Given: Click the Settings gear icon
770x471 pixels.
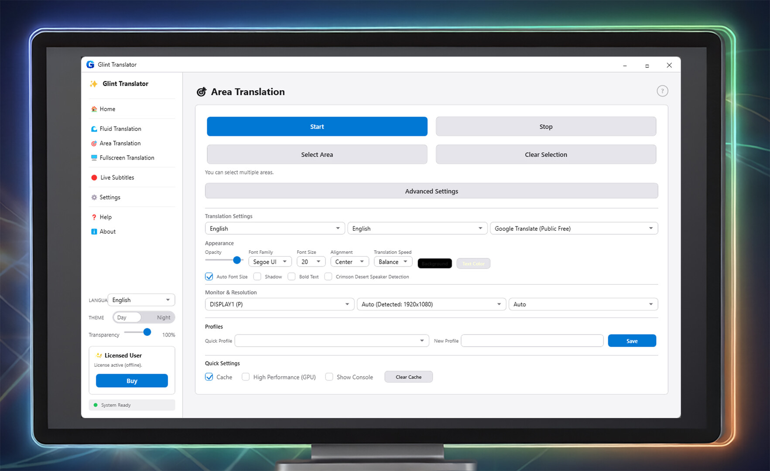Looking at the screenshot, I should click(x=94, y=197).
